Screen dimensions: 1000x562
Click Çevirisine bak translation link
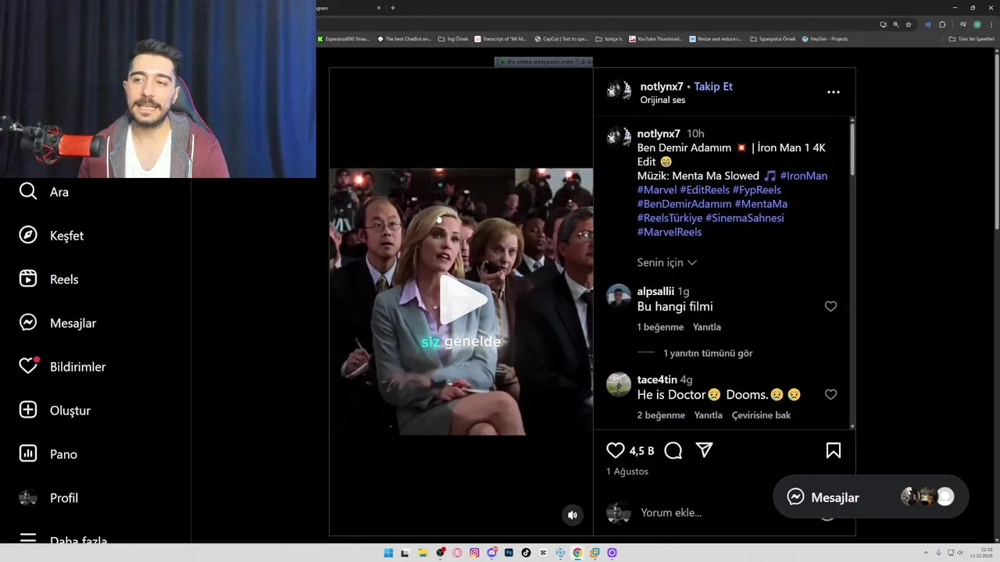(x=761, y=415)
